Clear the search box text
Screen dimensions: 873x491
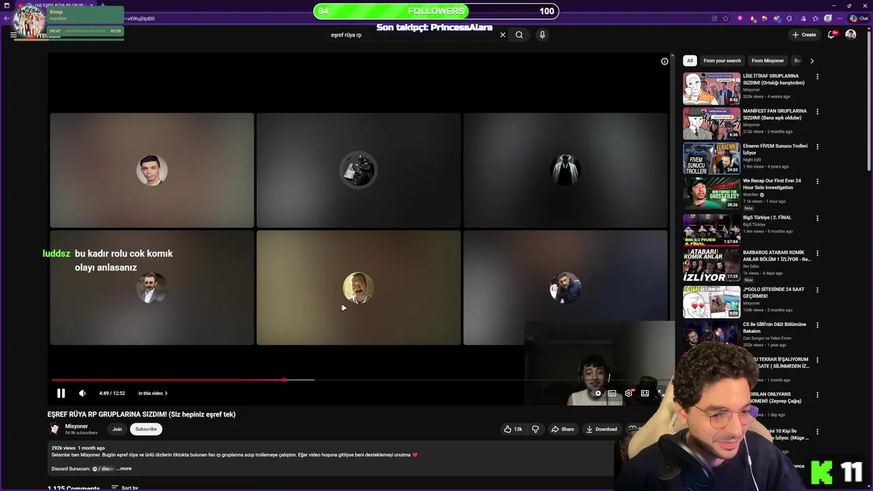(x=503, y=35)
